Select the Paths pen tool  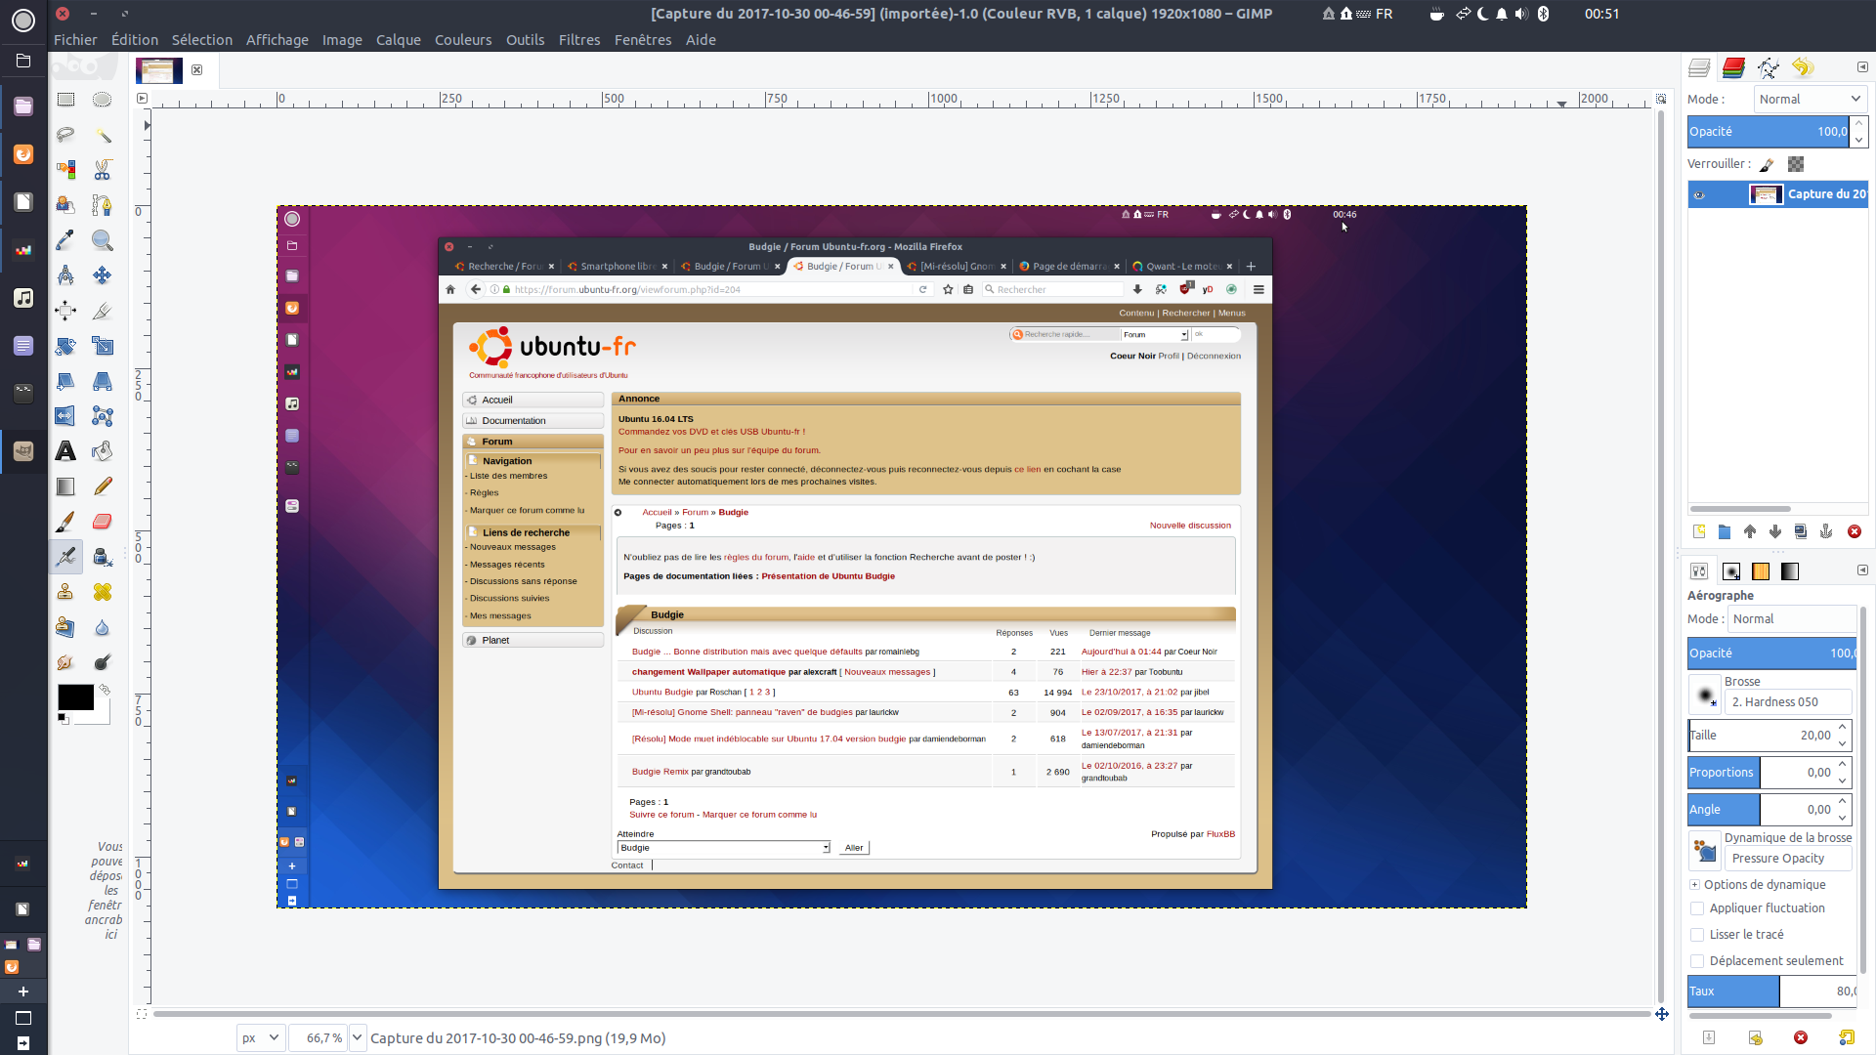[x=103, y=205]
